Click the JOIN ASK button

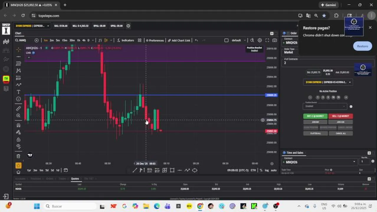pos(340,122)
